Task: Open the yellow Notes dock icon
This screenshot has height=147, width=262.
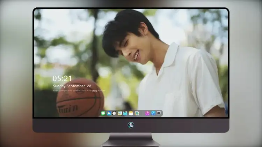Action: click(131, 113)
